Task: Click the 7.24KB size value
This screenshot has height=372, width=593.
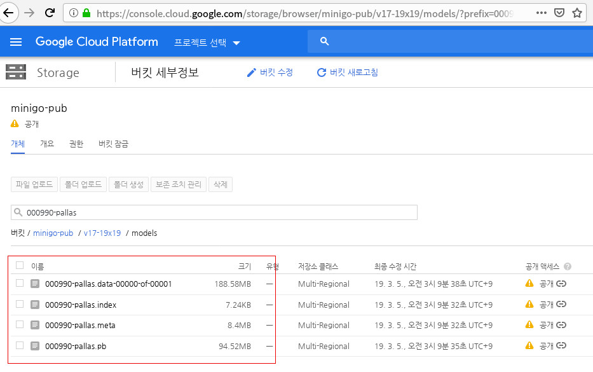Action: coord(238,305)
